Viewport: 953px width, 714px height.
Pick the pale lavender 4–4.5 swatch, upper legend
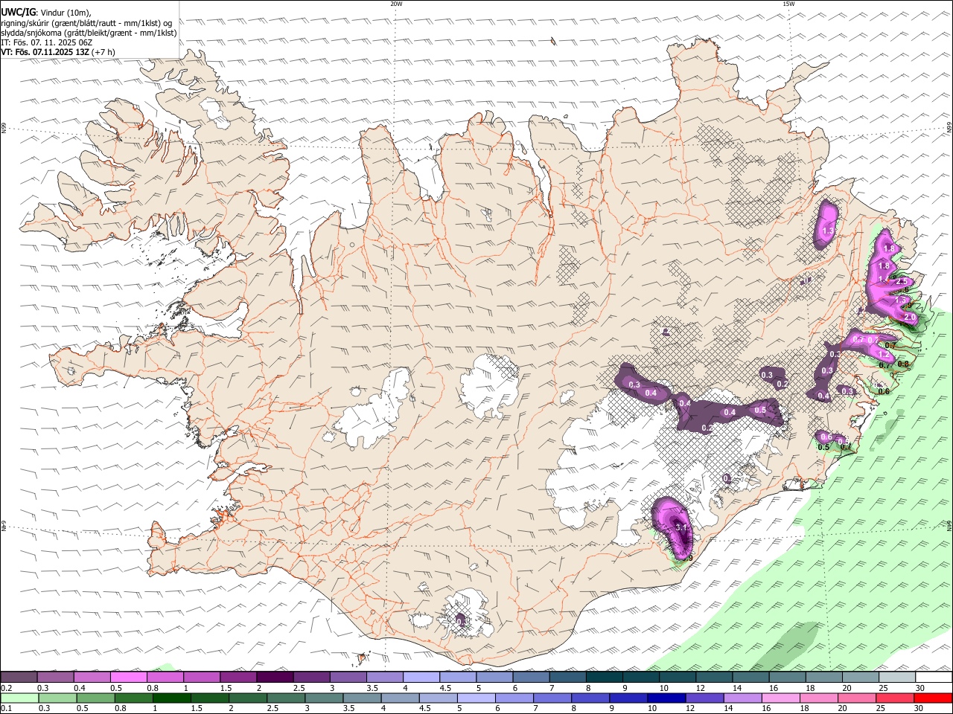pyautogui.click(x=421, y=678)
